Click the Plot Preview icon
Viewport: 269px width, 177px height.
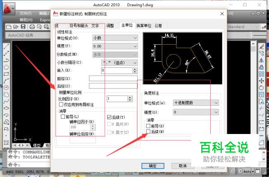pos(39,27)
